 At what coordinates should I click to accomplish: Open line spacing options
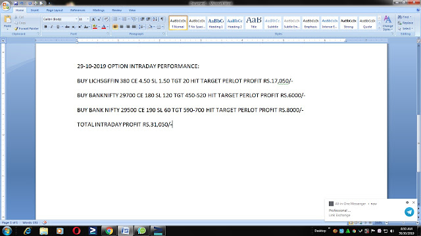(142, 27)
